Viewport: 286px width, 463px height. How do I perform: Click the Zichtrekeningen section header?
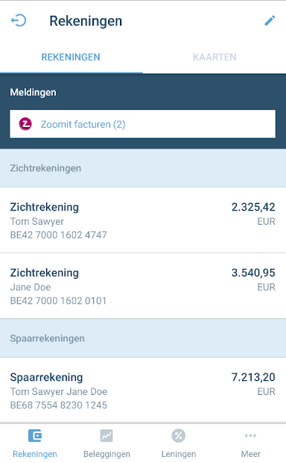click(x=143, y=168)
